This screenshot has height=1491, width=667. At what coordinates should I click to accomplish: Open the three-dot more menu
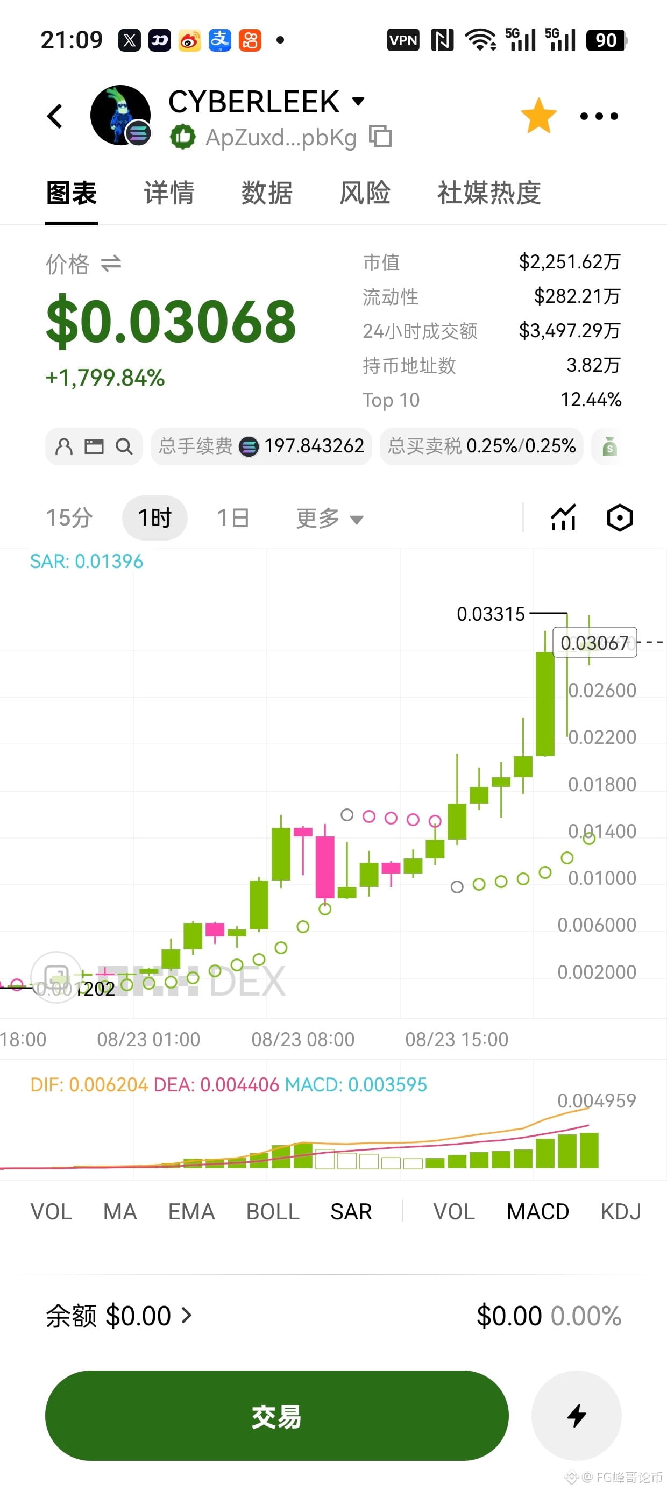click(x=599, y=116)
